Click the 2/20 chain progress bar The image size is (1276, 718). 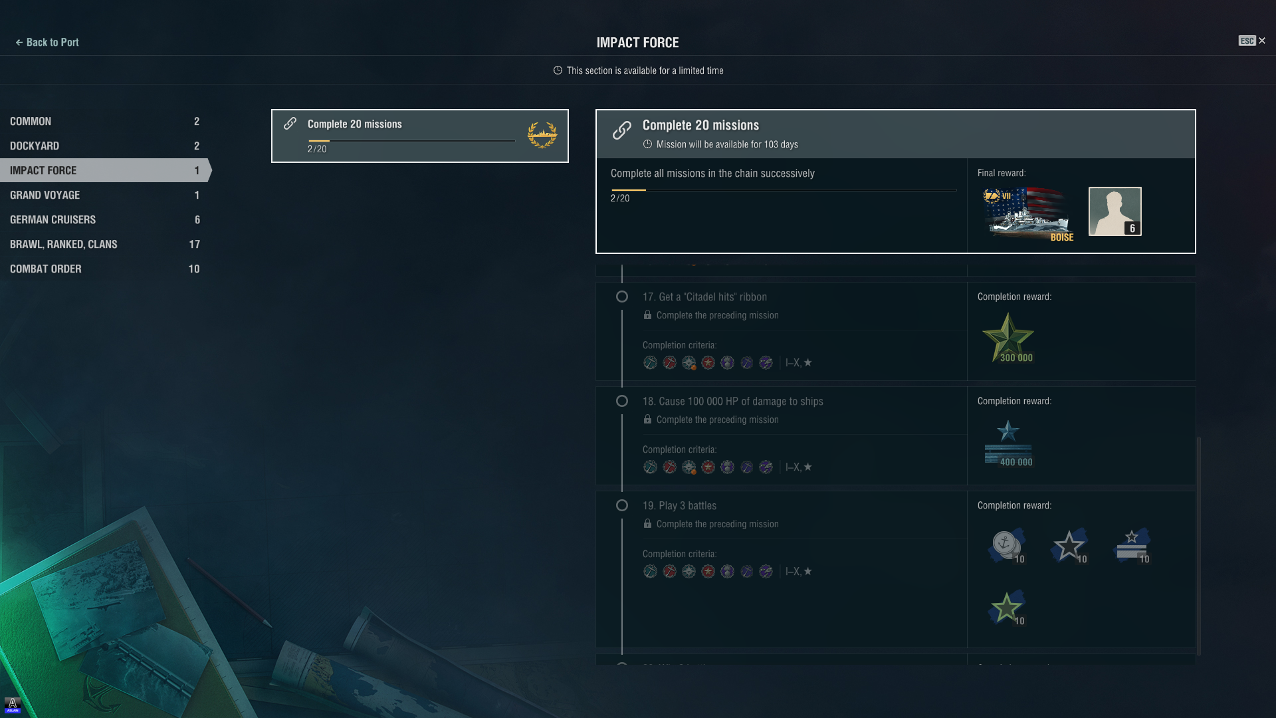tap(784, 190)
